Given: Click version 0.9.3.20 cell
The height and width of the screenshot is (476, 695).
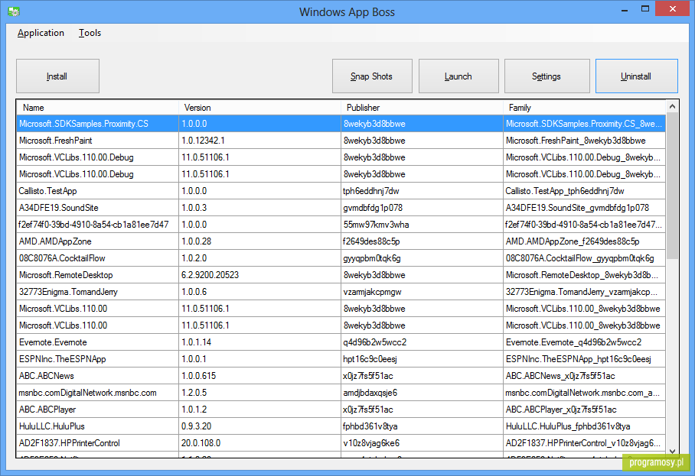Looking at the screenshot, I should (259, 426).
